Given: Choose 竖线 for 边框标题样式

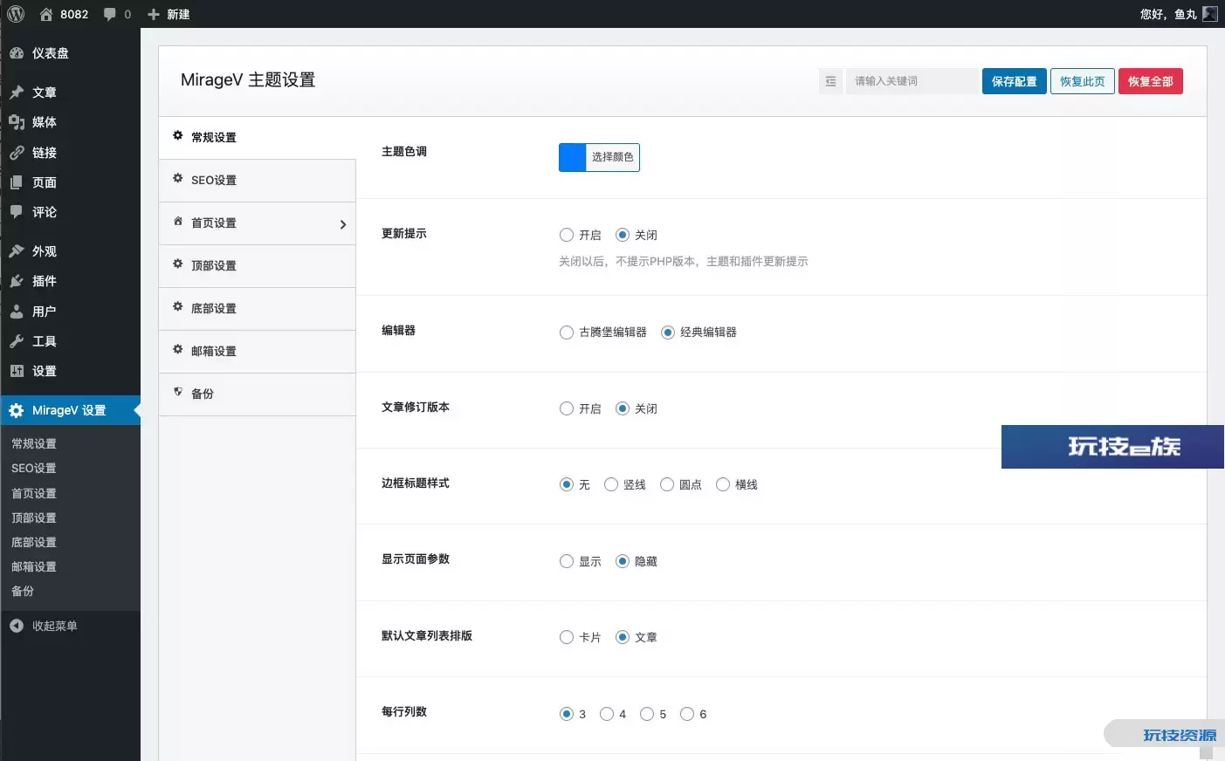Looking at the screenshot, I should point(611,484).
